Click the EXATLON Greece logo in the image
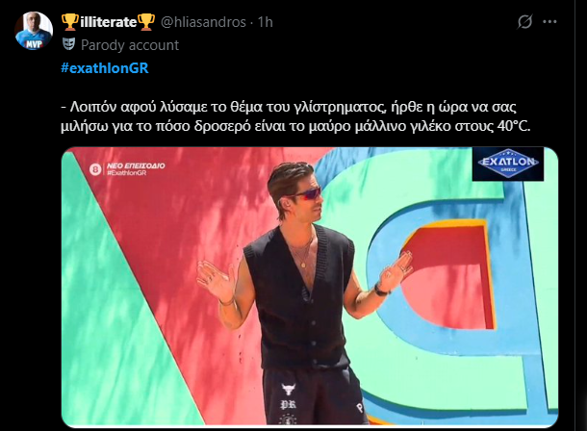587x431 pixels. tap(508, 164)
